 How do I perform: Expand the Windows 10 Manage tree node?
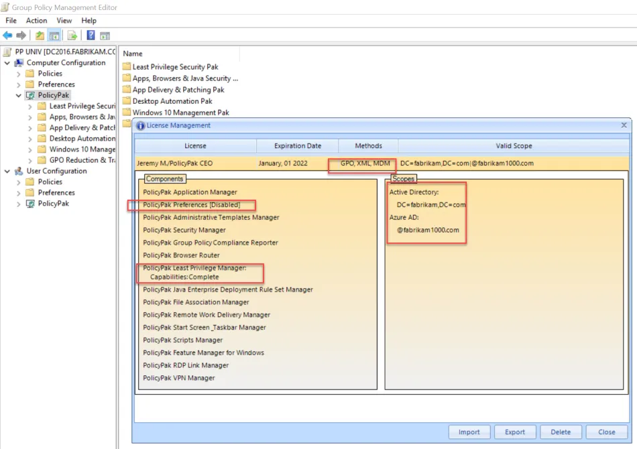click(x=30, y=150)
